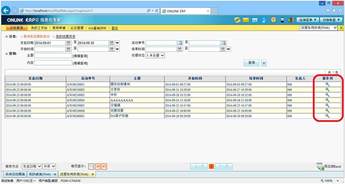Select 等待我回复的活动 radio option
The width and height of the screenshot is (345, 184).
pyautogui.click(x=22, y=36)
